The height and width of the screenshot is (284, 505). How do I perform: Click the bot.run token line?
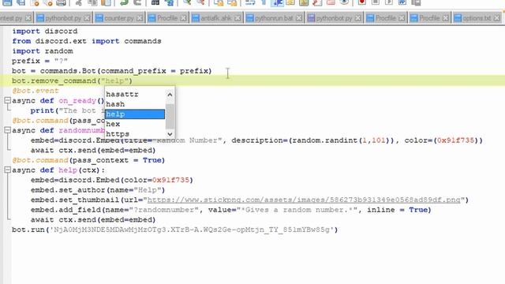click(175, 230)
